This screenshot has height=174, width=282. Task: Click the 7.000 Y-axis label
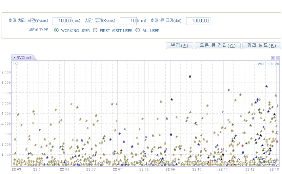(x=6, y=93)
